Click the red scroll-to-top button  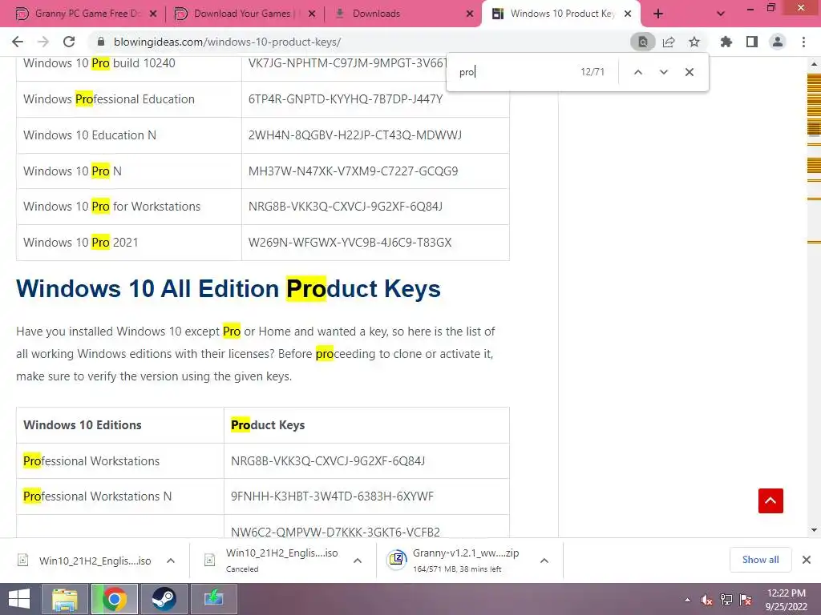pos(770,500)
